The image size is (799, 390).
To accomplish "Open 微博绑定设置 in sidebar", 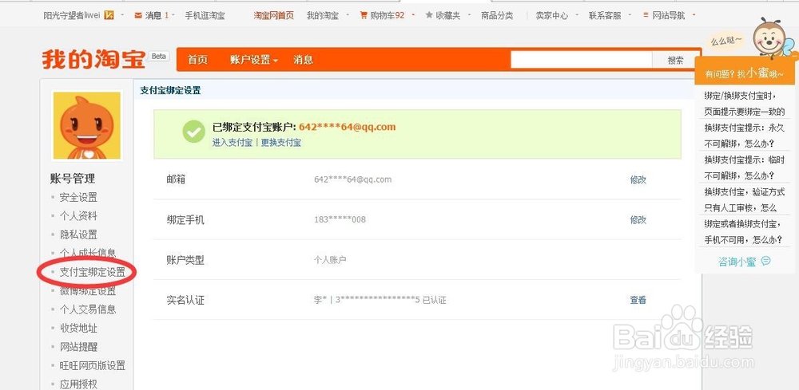I will (88, 291).
